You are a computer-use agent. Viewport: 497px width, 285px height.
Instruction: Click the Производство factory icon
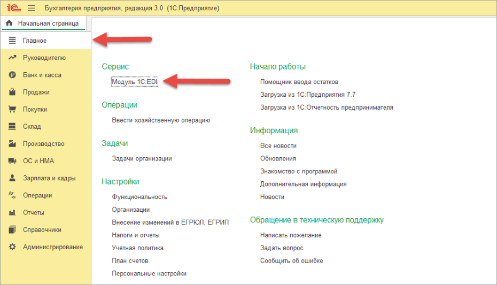click(x=12, y=143)
